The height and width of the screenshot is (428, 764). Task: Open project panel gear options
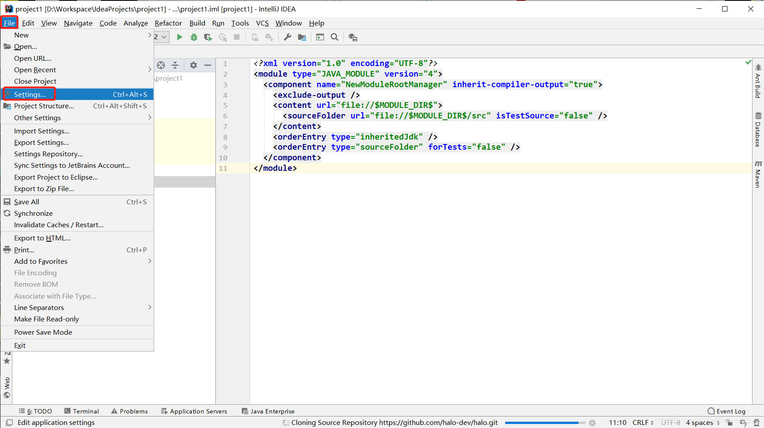click(x=193, y=65)
